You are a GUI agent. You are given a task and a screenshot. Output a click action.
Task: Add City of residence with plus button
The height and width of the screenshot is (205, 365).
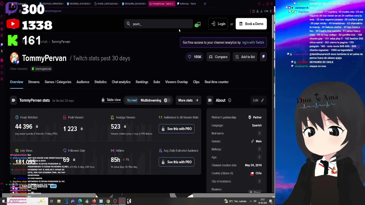259,181
